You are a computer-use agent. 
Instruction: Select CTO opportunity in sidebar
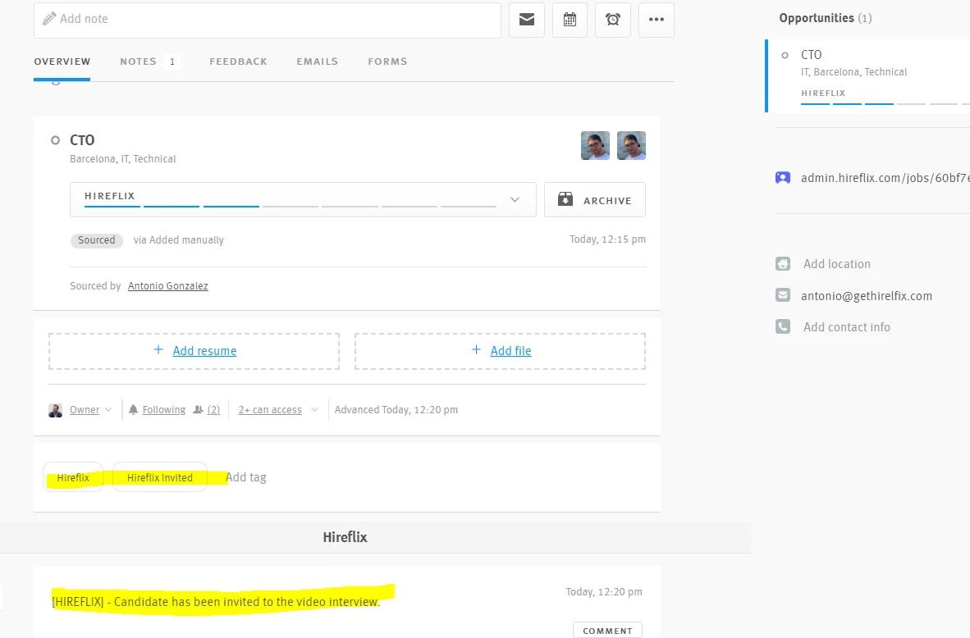(x=868, y=76)
